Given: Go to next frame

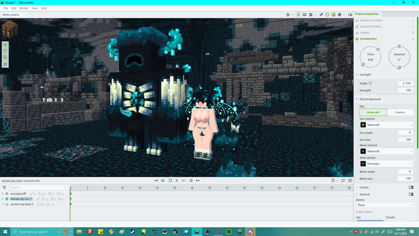Looking at the screenshot, I should [x=191, y=180].
